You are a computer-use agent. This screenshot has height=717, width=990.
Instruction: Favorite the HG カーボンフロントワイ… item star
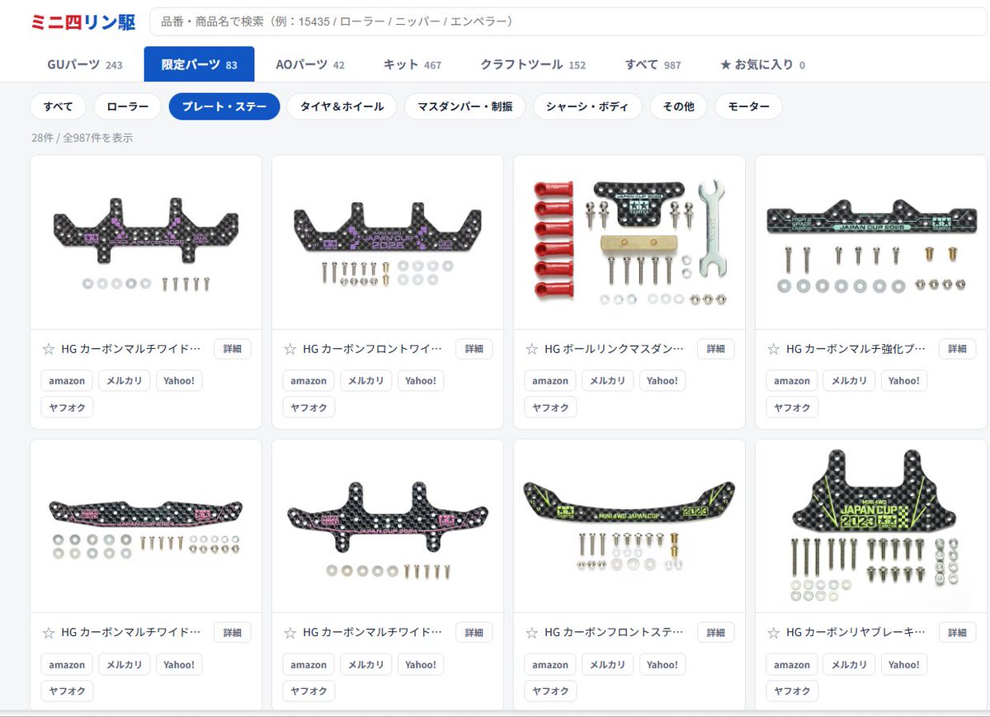(290, 349)
